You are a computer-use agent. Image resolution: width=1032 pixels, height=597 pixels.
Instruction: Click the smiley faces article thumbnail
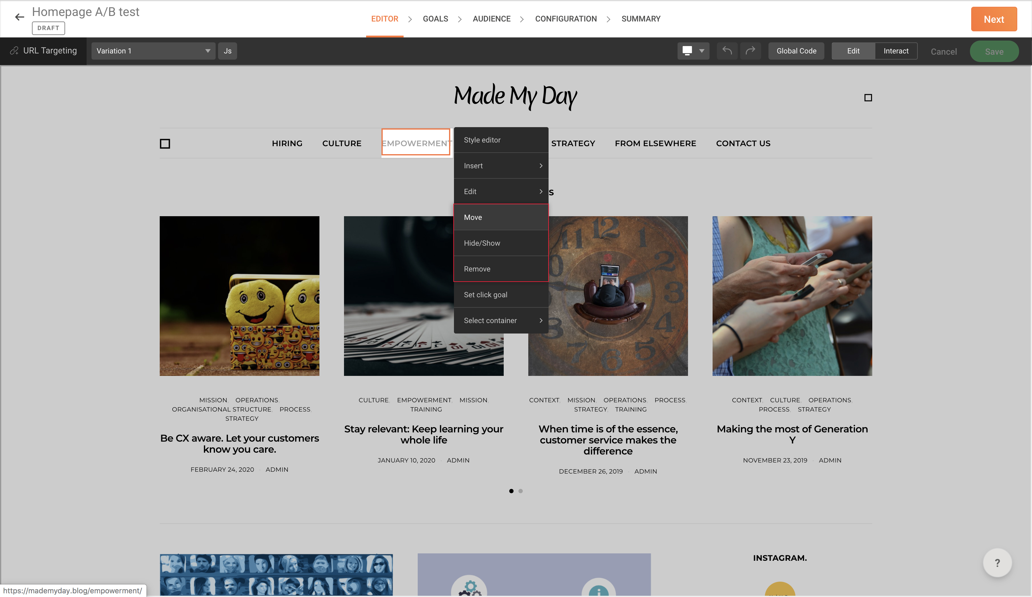pos(239,296)
